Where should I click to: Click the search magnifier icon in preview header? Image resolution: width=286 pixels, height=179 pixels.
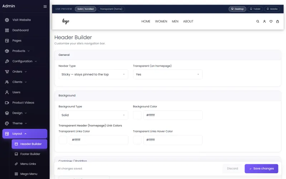click(x=258, y=21)
